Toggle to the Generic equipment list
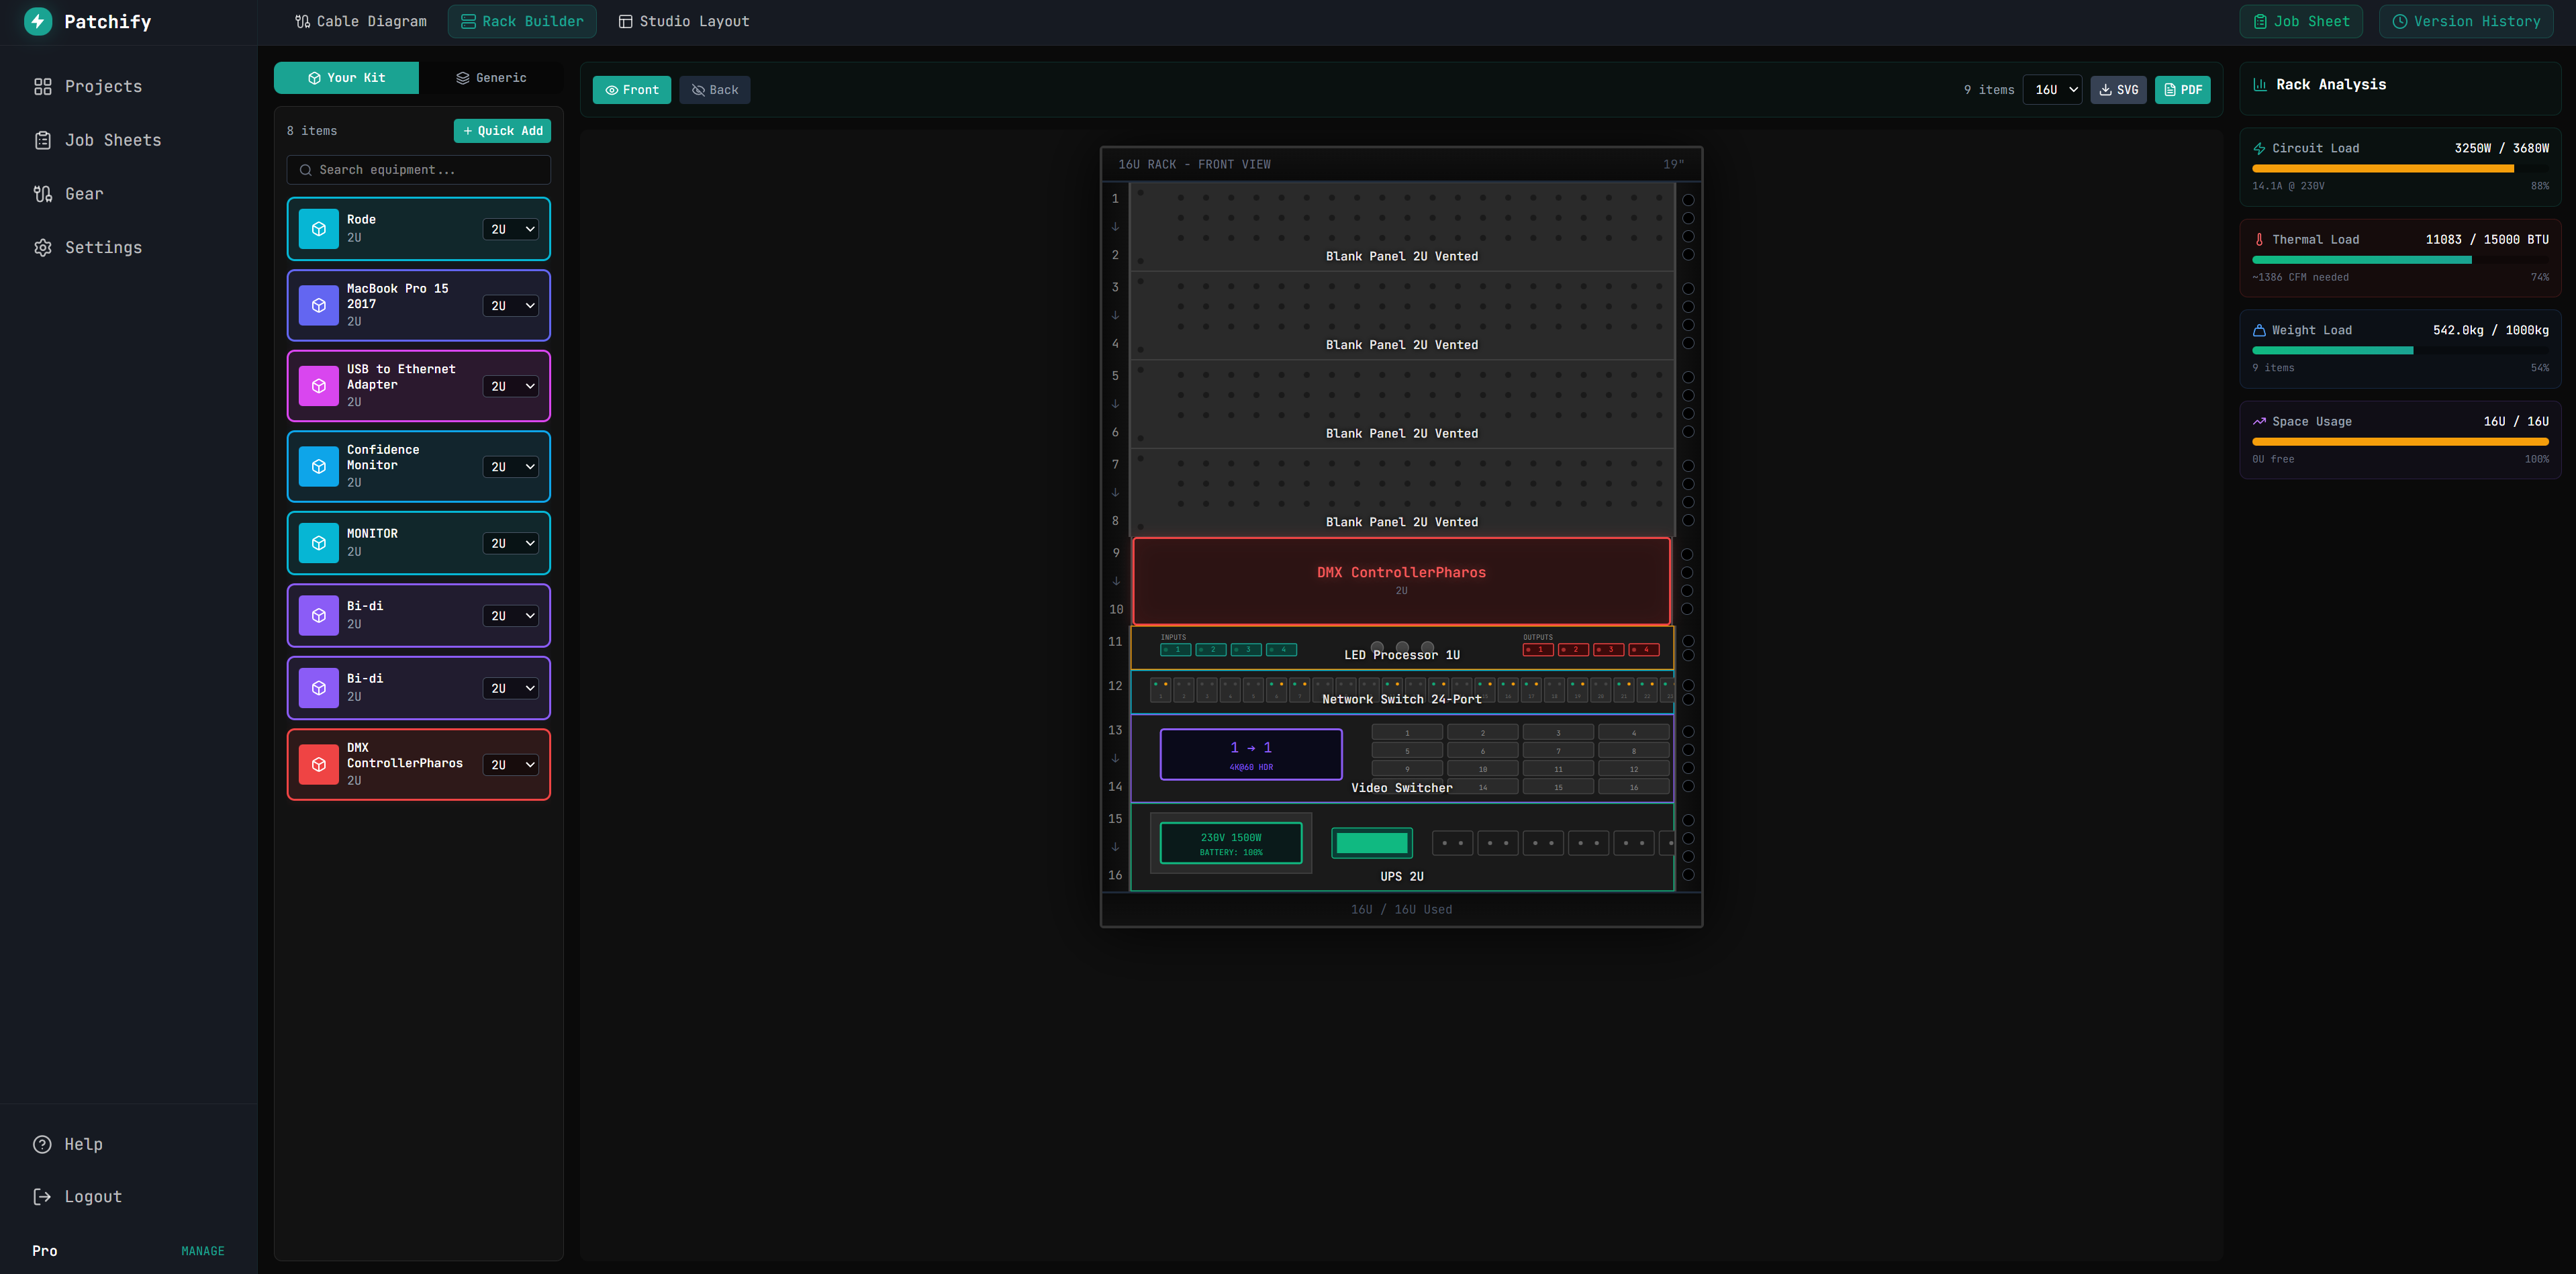2576x1274 pixels. (x=491, y=78)
